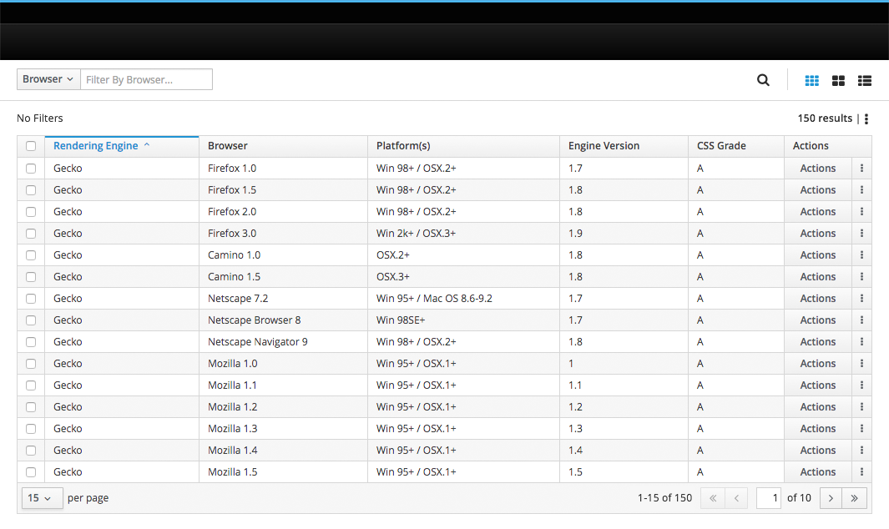Go to the next page
Image resolution: width=889 pixels, height=529 pixels.
(831, 498)
